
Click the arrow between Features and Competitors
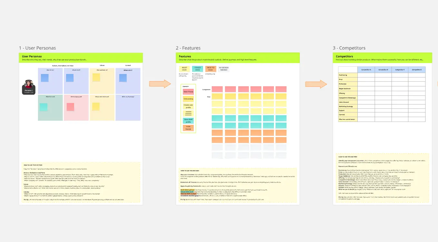point(316,84)
